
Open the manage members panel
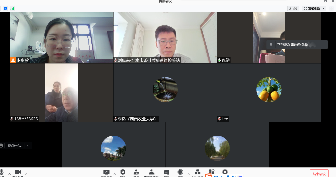tap(151, 172)
